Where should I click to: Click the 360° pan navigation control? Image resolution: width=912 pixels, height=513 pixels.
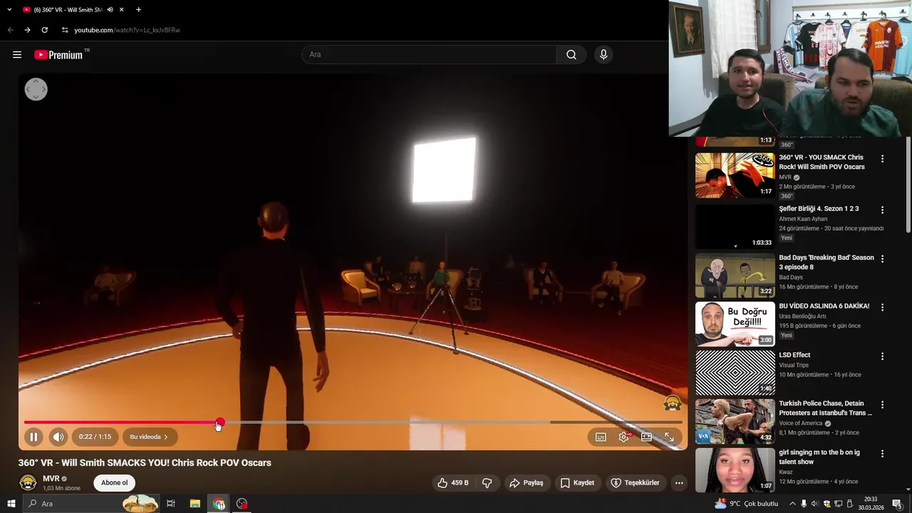tap(36, 89)
